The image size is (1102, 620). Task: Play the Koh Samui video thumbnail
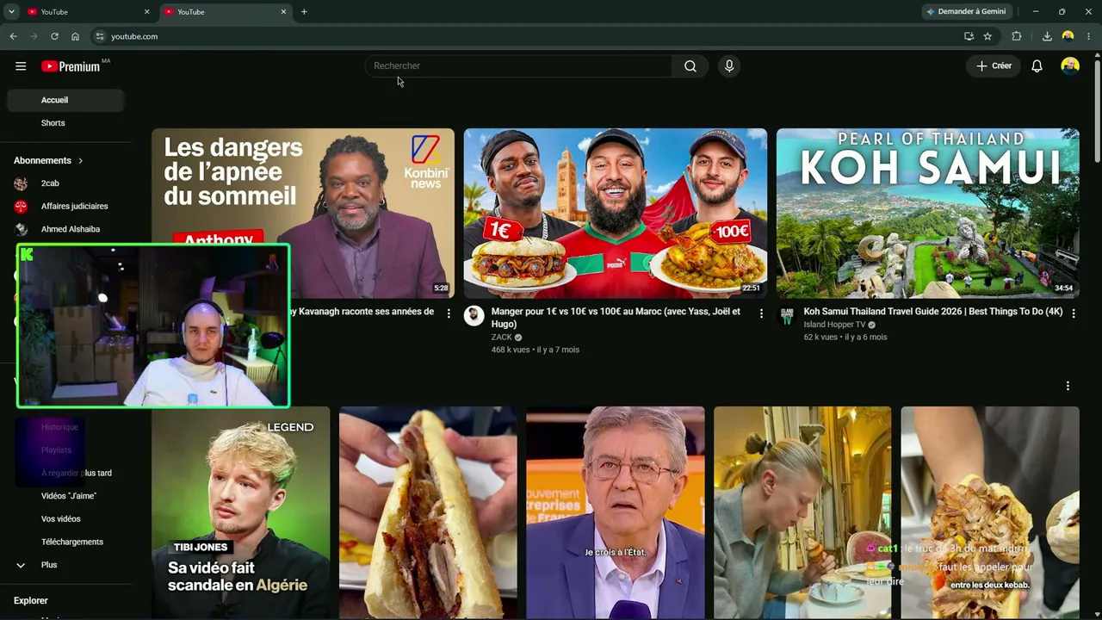click(x=927, y=214)
